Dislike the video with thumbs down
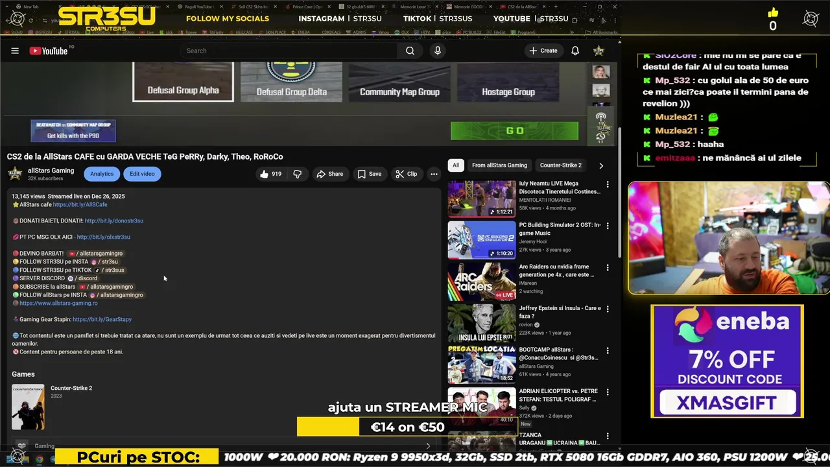The image size is (830, 467). pos(298,174)
